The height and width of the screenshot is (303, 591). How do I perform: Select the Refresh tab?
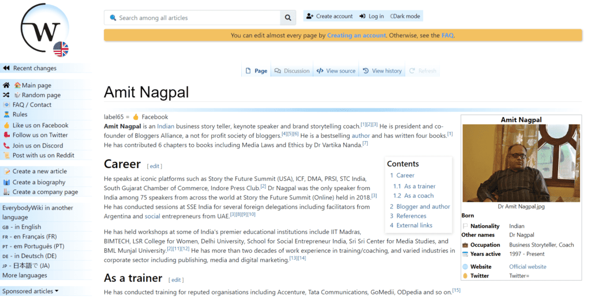[422, 71]
